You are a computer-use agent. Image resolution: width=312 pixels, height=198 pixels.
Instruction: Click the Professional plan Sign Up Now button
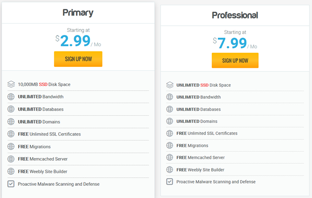pos(235,60)
